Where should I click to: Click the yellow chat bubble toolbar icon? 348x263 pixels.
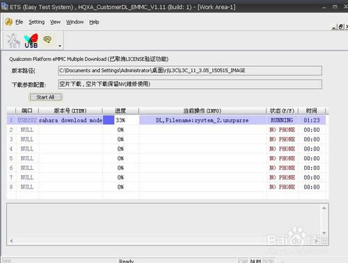[47, 40]
